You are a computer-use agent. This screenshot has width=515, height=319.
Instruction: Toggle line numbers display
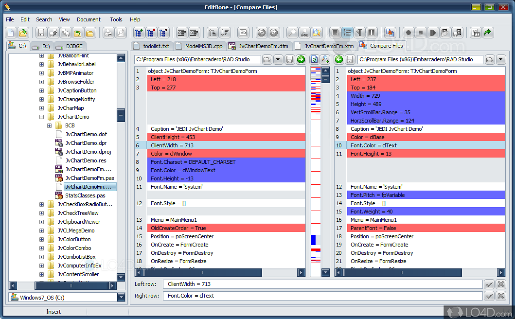coord(347,33)
